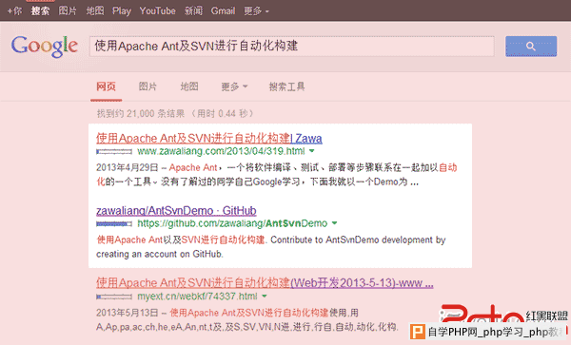Click the www.zawaliang.com/2013/04/319.html URL text

click(x=221, y=151)
